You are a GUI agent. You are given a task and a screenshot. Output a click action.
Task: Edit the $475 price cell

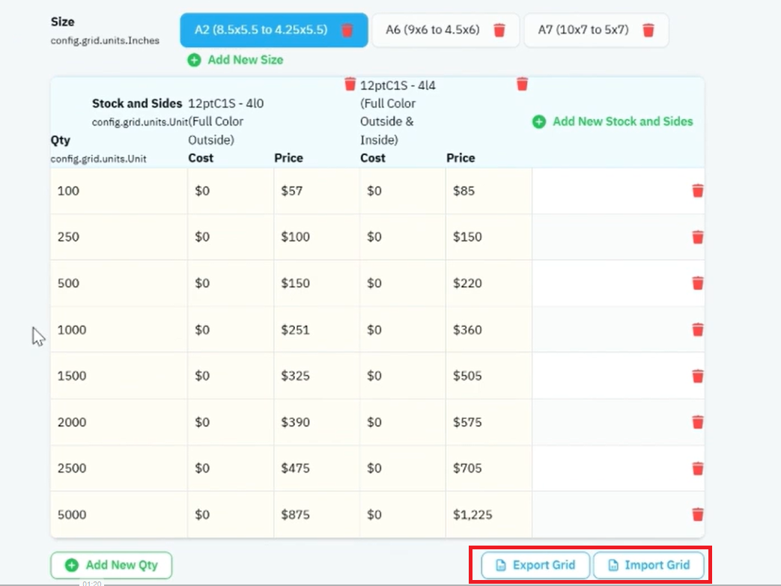click(316, 469)
